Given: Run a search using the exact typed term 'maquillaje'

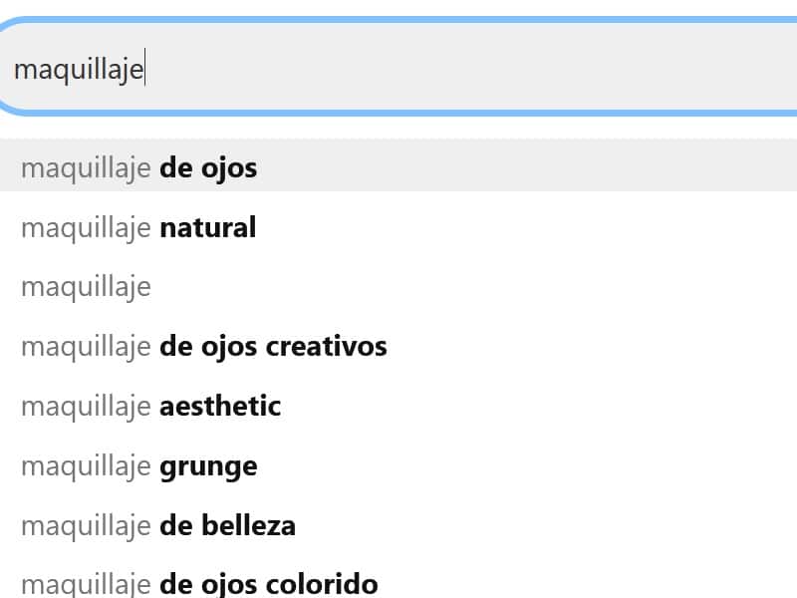Looking at the screenshot, I should click(86, 287).
